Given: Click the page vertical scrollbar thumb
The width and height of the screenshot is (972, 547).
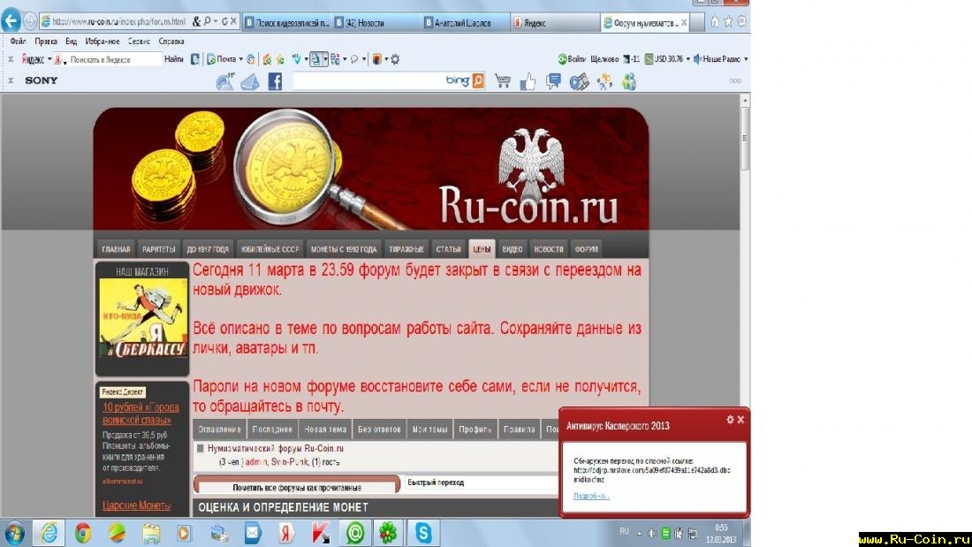Looking at the screenshot, I should click(745, 138).
